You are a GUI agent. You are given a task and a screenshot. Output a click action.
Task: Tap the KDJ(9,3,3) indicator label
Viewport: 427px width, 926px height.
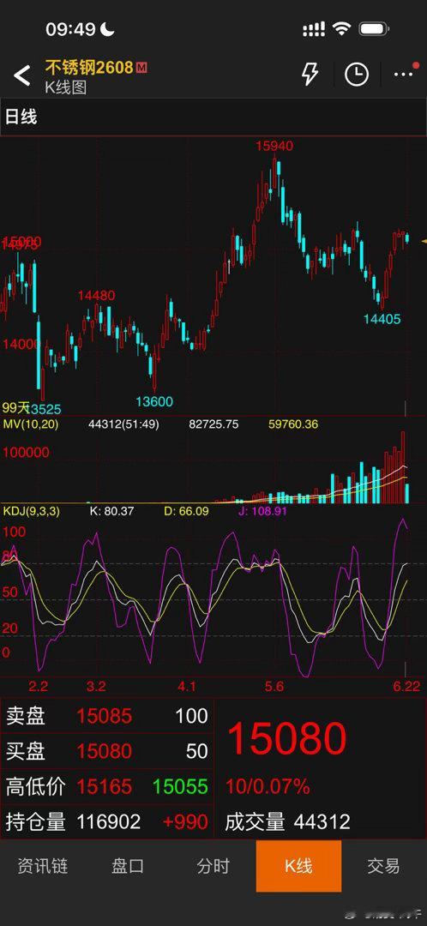coord(32,511)
